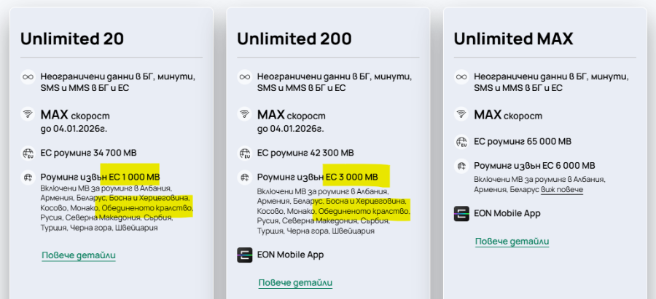Click the EON Mobile App icon in Unlimited 200
Image resolution: width=656 pixels, height=299 pixels.
245,255
